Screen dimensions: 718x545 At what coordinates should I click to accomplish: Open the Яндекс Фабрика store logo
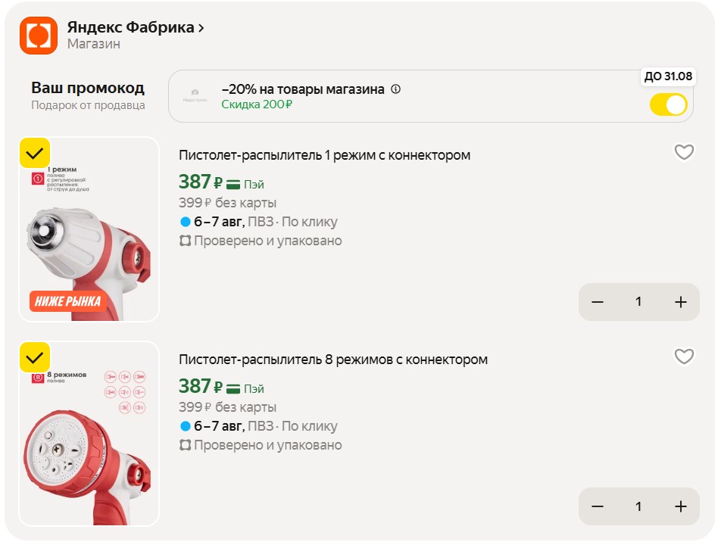click(39, 36)
